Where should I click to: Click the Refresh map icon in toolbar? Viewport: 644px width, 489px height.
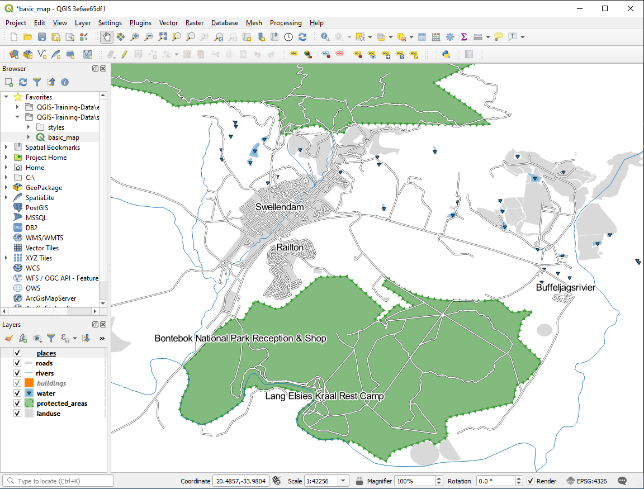(x=302, y=37)
